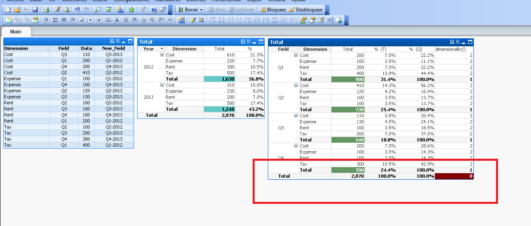Click the New_Field column header

pos(113,48)
